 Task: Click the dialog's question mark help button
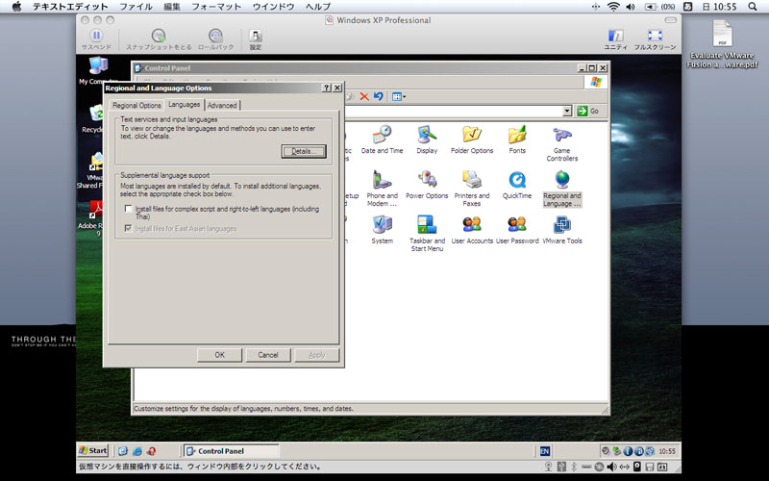tap(327, 88)
